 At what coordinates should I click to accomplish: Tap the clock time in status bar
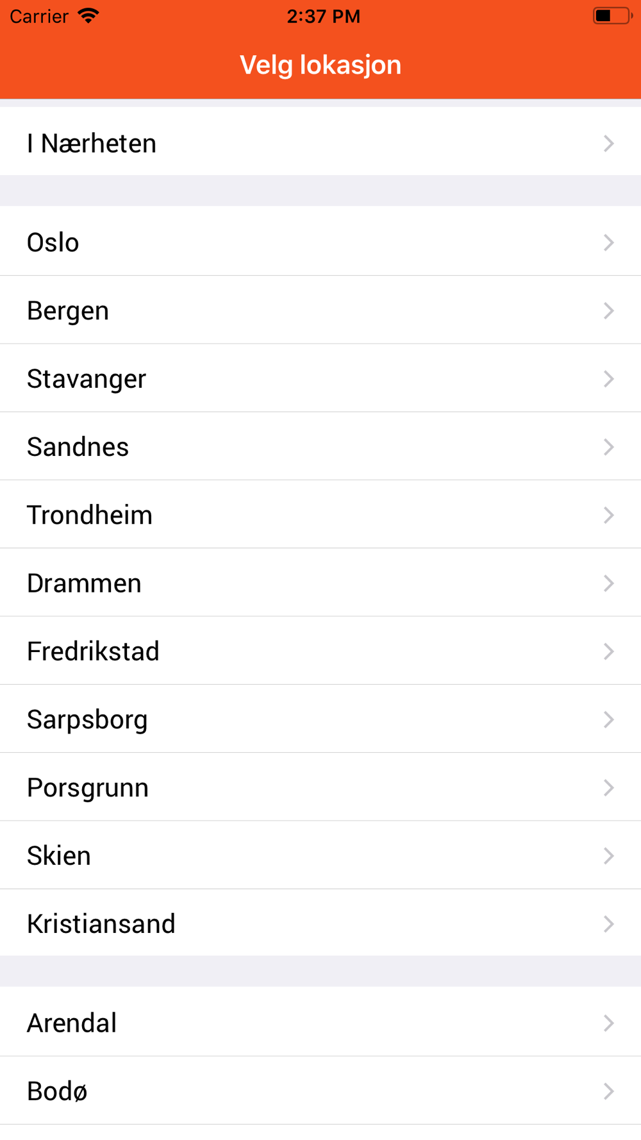323,16
